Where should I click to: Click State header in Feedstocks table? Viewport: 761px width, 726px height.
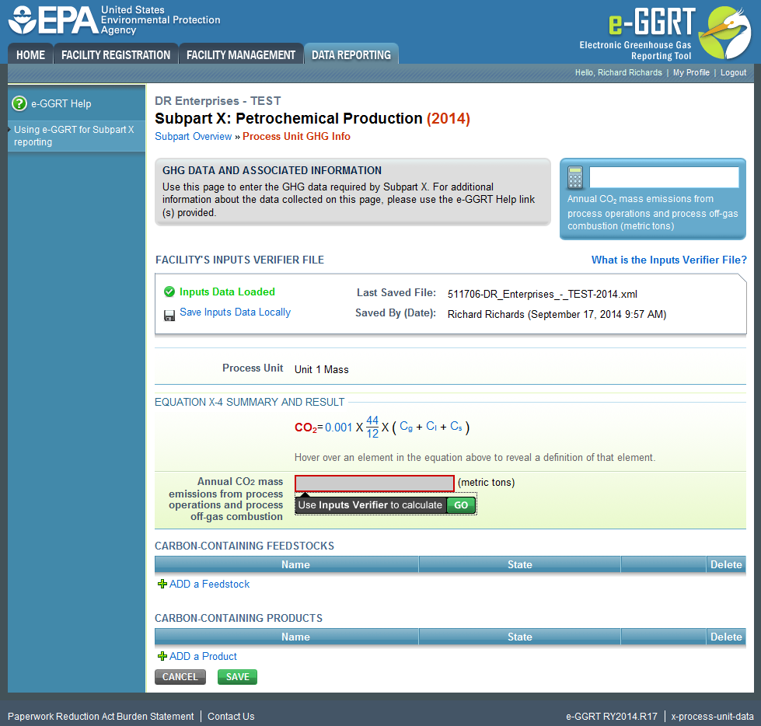[520, 564]
